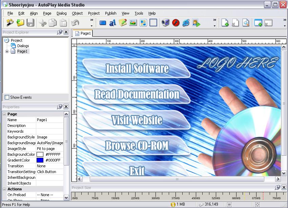Open the Object menu
The width and height of the screenshot is (288, 208).
click(77, 13)
